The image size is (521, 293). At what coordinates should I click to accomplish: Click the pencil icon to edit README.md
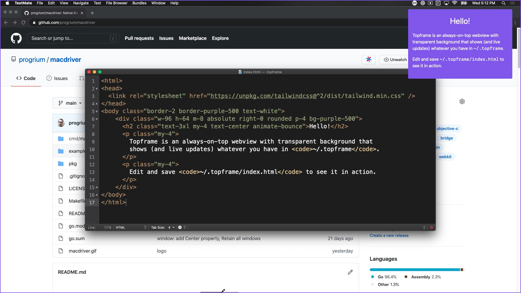(x=350, y=272)
